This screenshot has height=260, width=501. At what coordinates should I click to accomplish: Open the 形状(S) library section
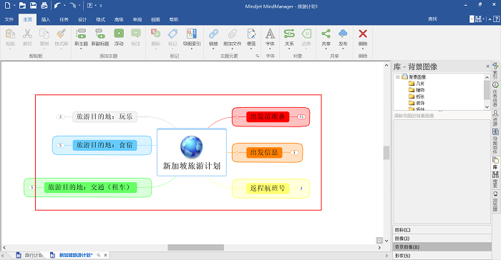pyautogui.click(x=442, y=256)
